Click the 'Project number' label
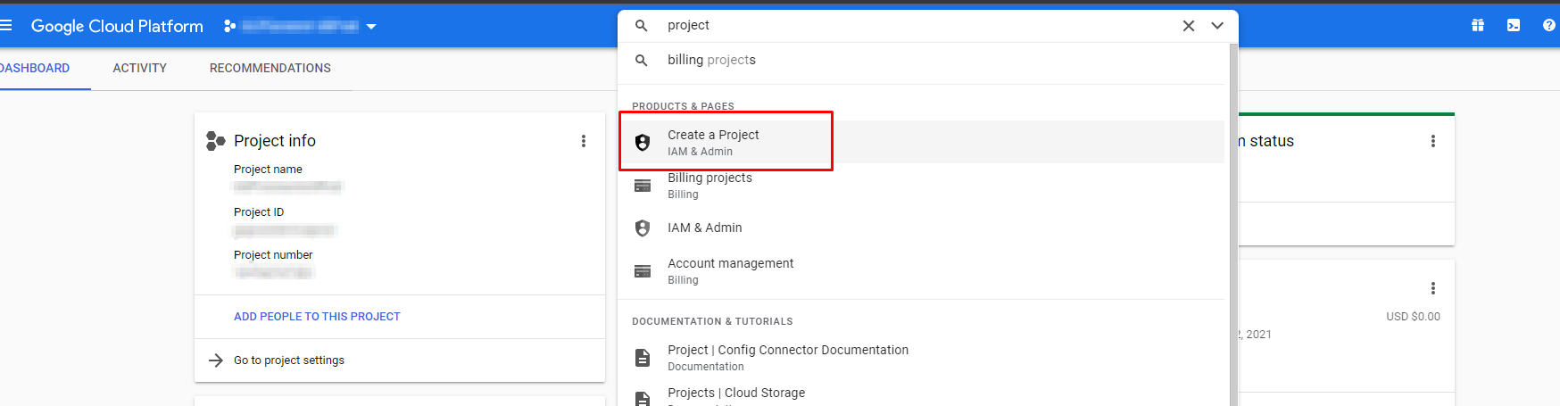The image size is (1560, 406). [x=273, y=255]
